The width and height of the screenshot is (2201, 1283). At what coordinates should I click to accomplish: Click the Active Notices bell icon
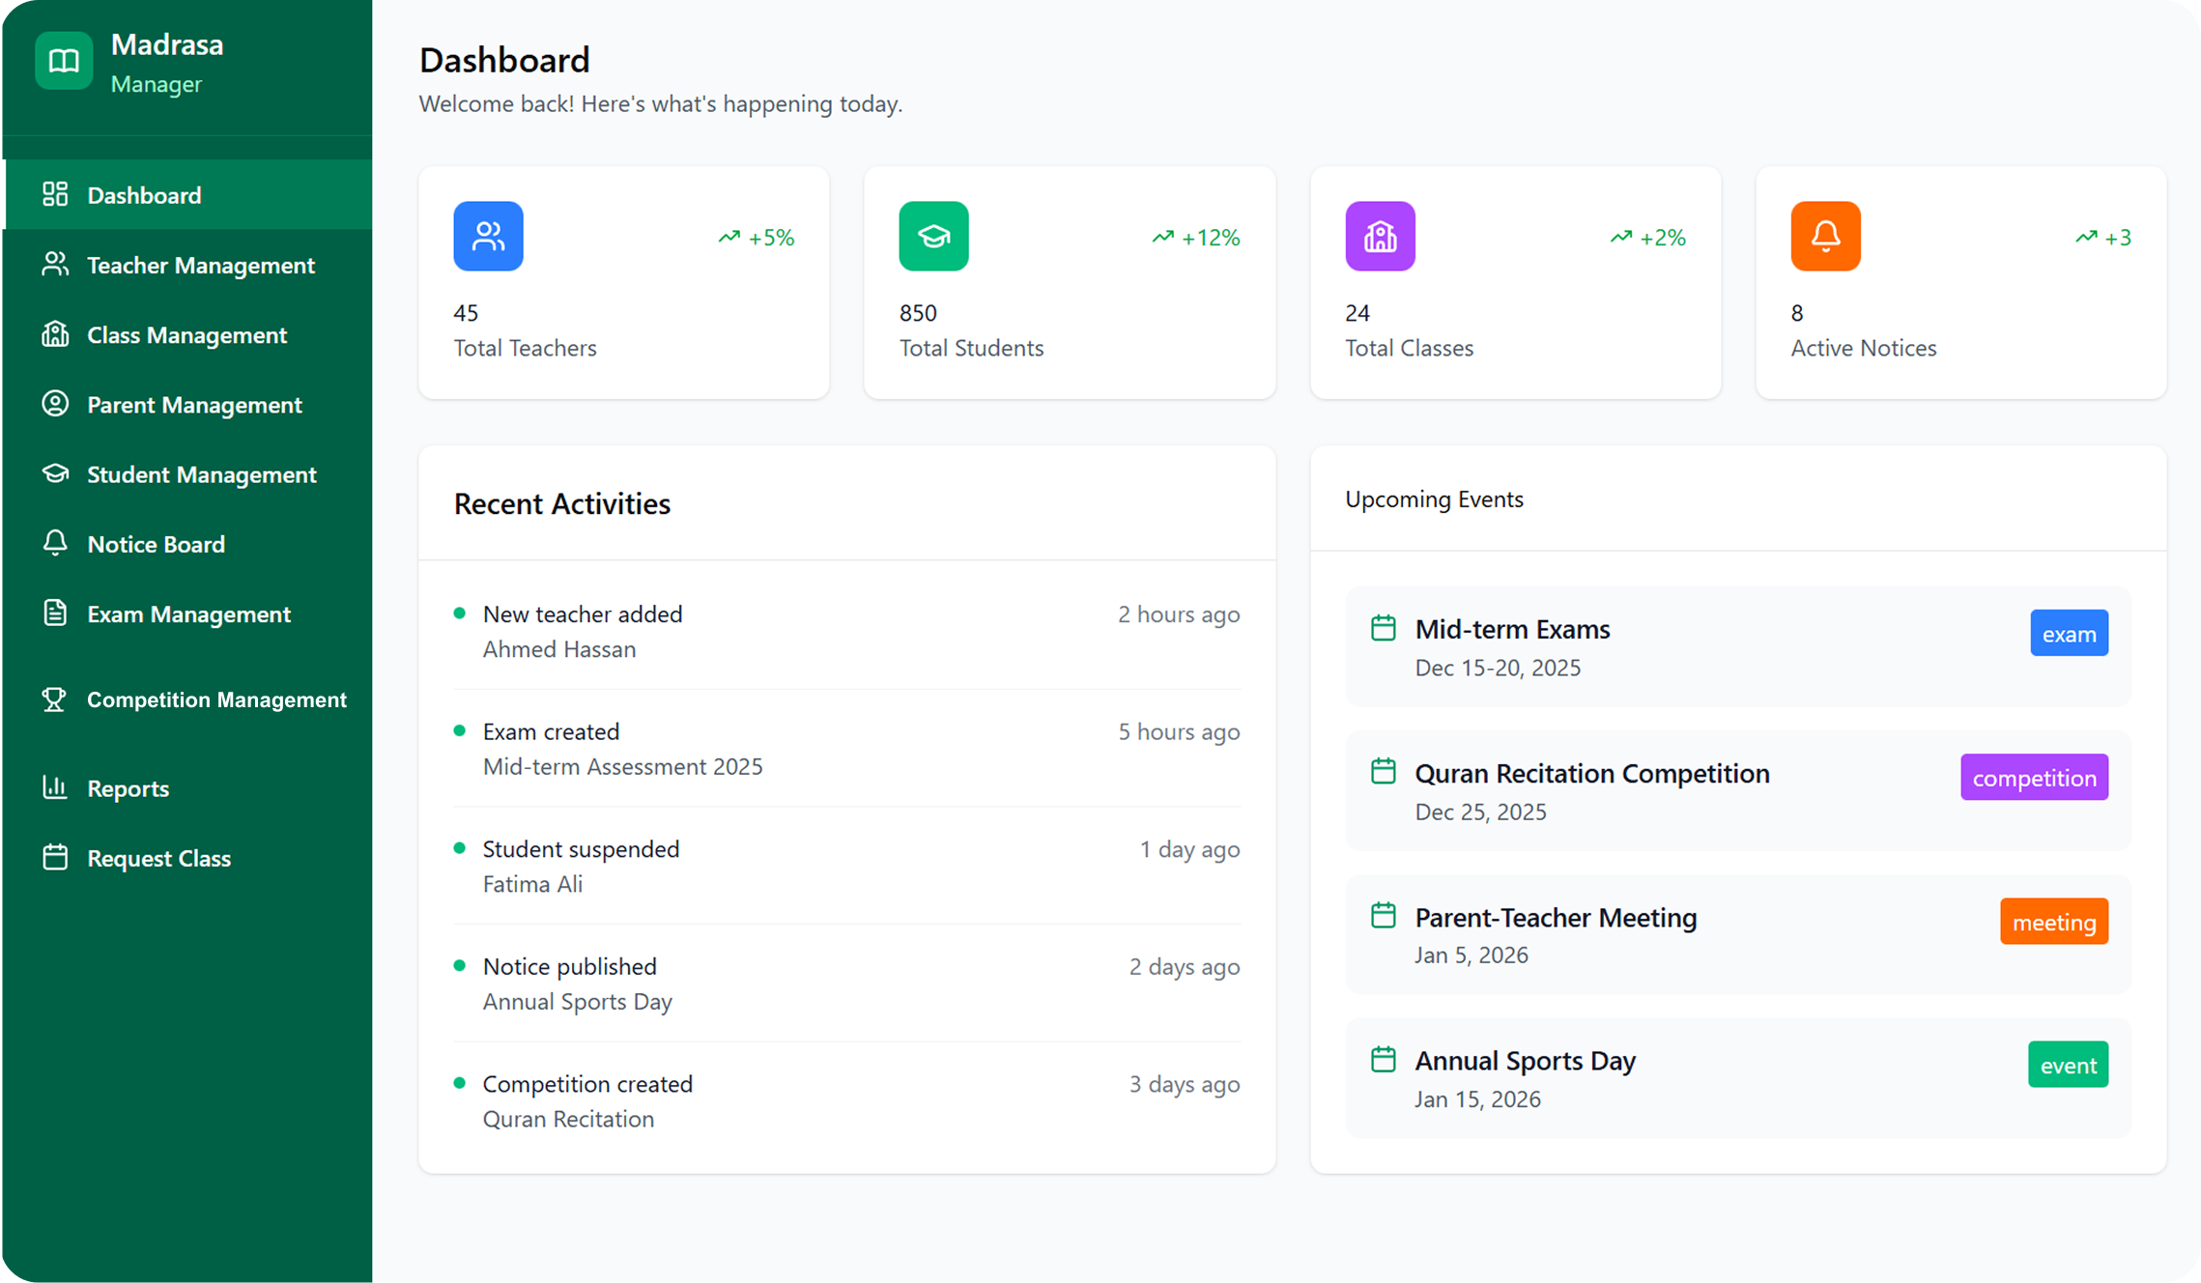coord(1824,236)
